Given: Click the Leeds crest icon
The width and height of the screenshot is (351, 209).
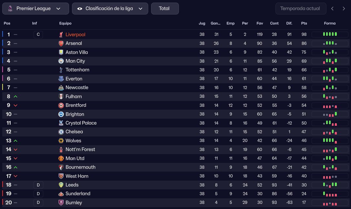Looking at the screenshot, I should coord(61,185).
